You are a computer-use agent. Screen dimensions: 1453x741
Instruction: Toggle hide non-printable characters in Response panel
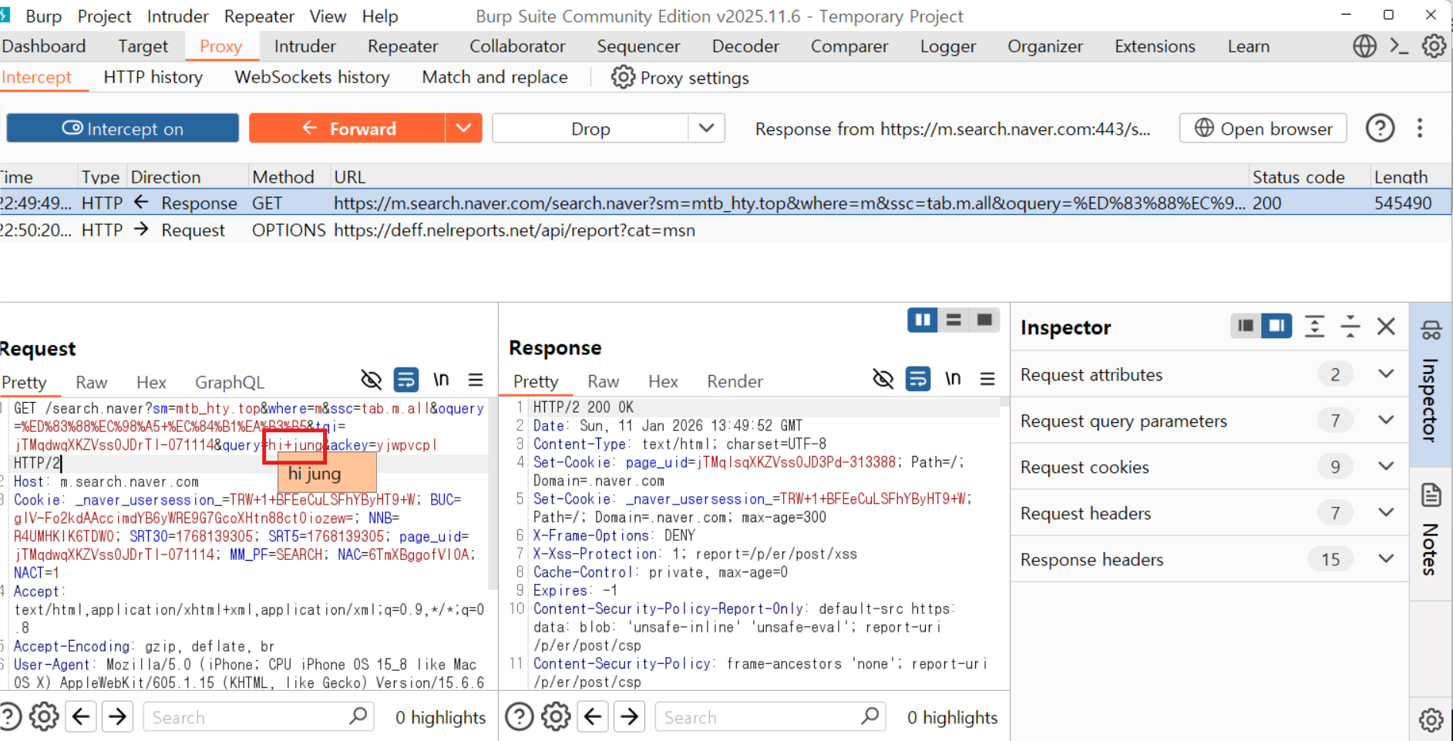[883, 378]
